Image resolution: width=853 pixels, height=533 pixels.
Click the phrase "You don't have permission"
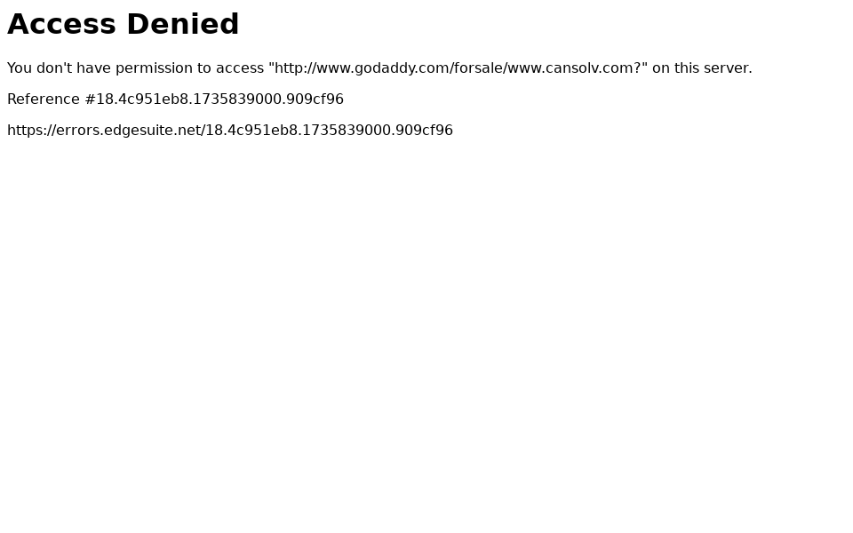pyautogui.click(x=101, y=68)
